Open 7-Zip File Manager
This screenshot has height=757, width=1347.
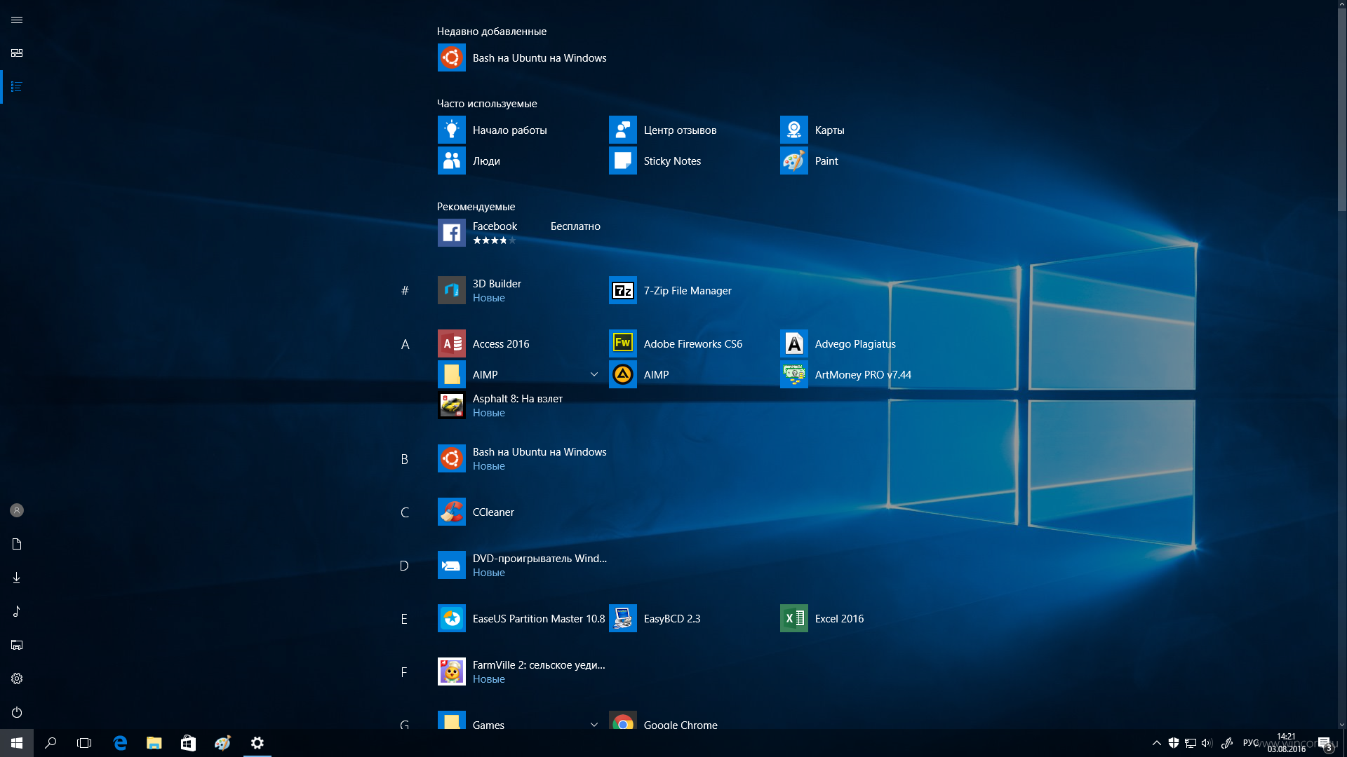coord(671,290)
